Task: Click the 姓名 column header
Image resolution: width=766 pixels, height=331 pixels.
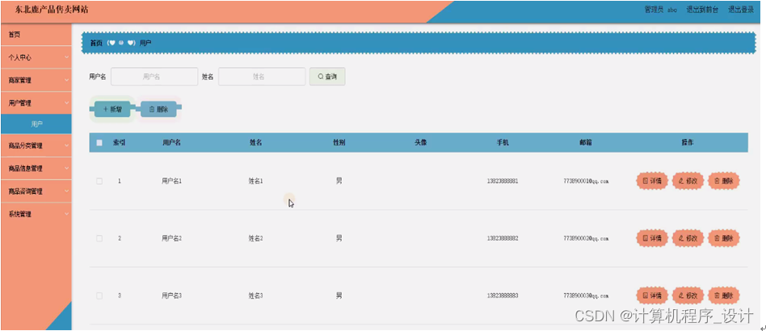Action: tap(255, 143)
